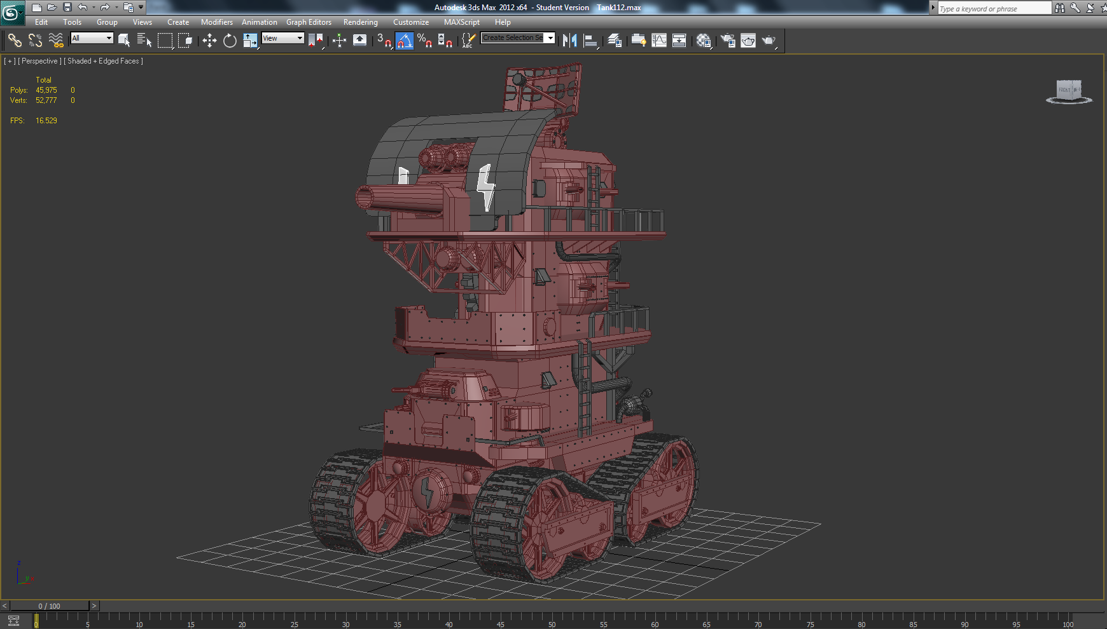Screen dimensions: 1107x629
Task: Activate the Select Object tool
Action: (x=125, y=41)
